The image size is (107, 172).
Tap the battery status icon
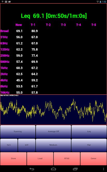click(x=100, y=2)
